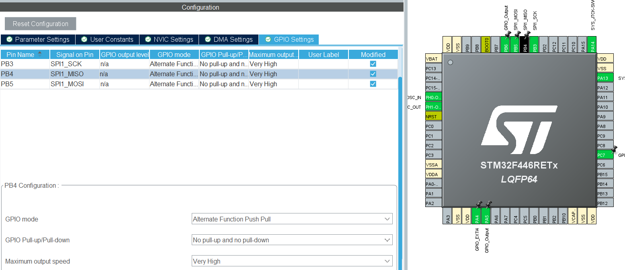Screen dimensions: 625x270
Task: Select the PH0-OSC_IN pin
Action: point(433,97)
